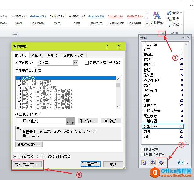Screen dimensions: 194x180
Task: Switch to 设置默认值(F) tab
Action: coord(74,55)
